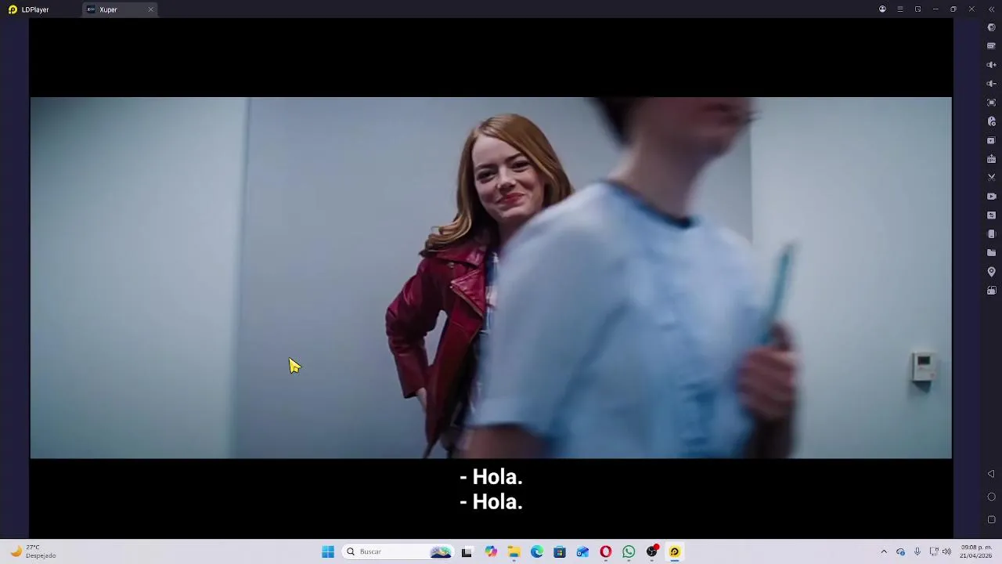Viewport: 1002px width, 564px height.
Task: Open Outlook from the taskbar
Action: point(582,551)
